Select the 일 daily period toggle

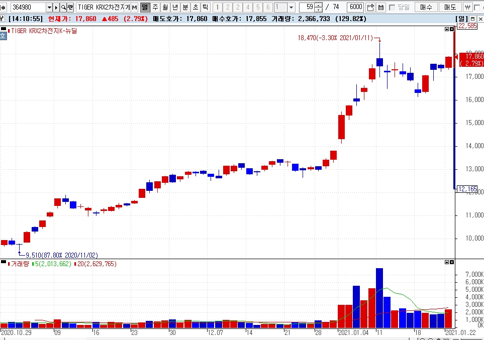click(145, 7)
